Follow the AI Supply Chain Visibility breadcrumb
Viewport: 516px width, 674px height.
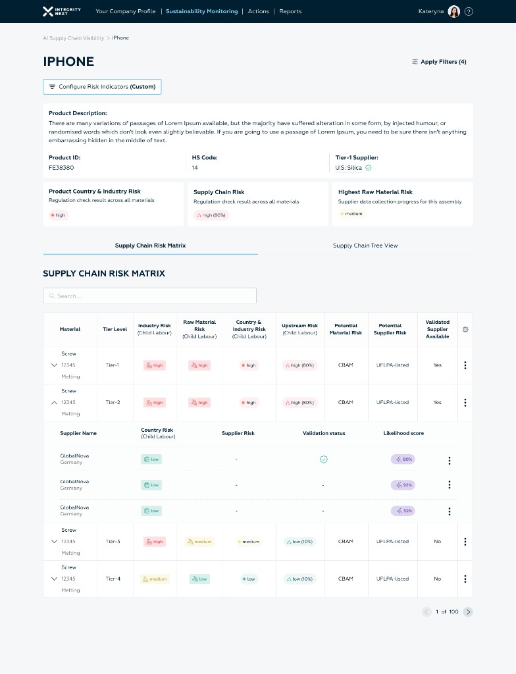74,38
